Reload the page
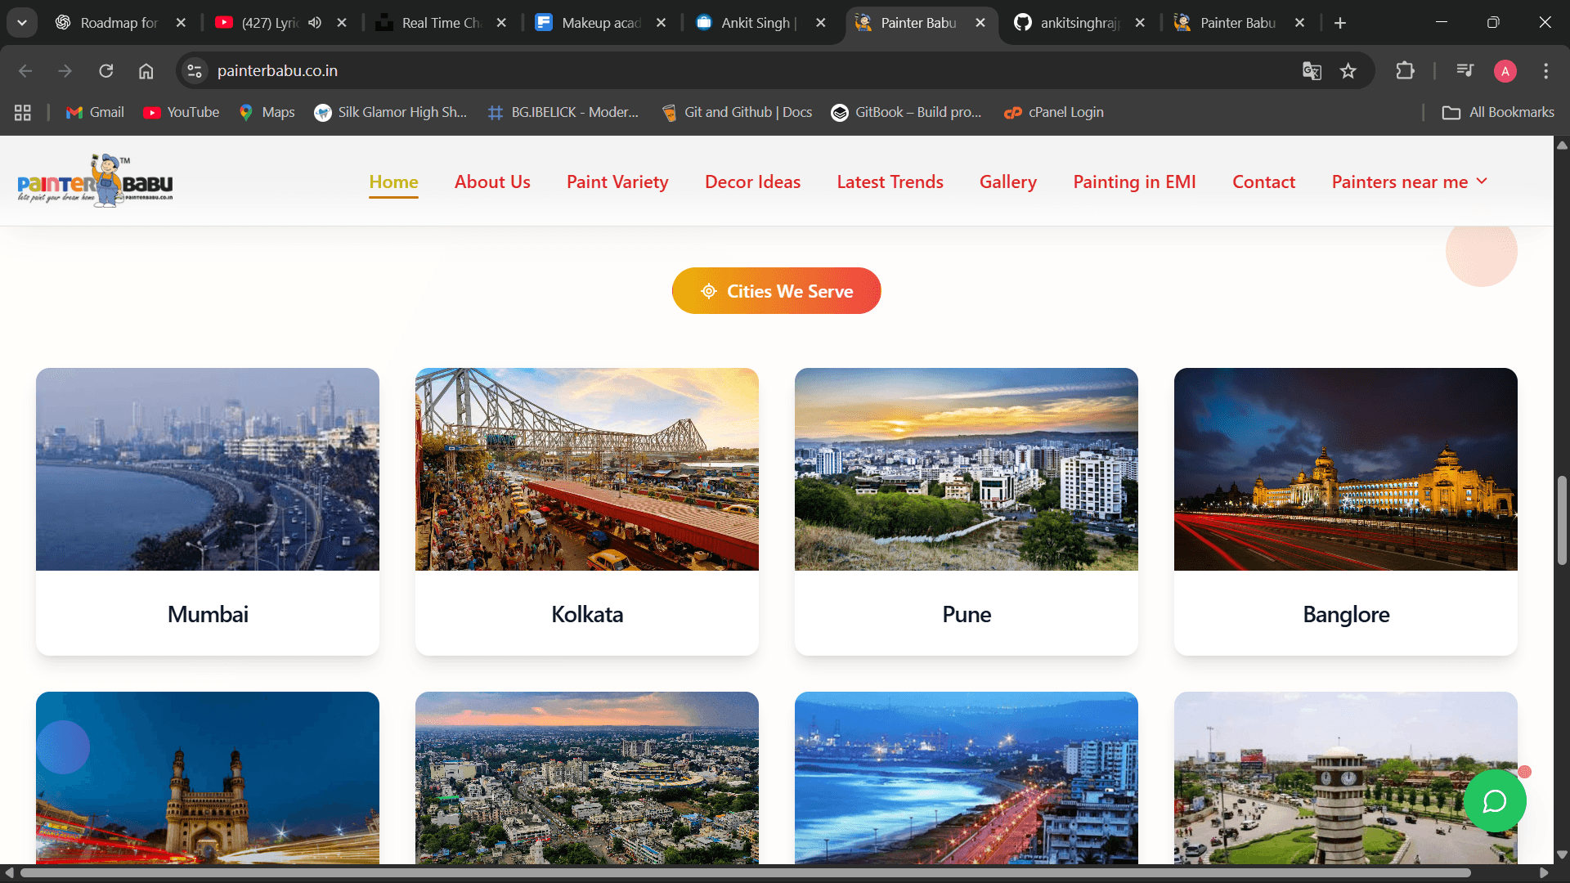The width and height of the screenshot is (1570, 883). point(106,71)
